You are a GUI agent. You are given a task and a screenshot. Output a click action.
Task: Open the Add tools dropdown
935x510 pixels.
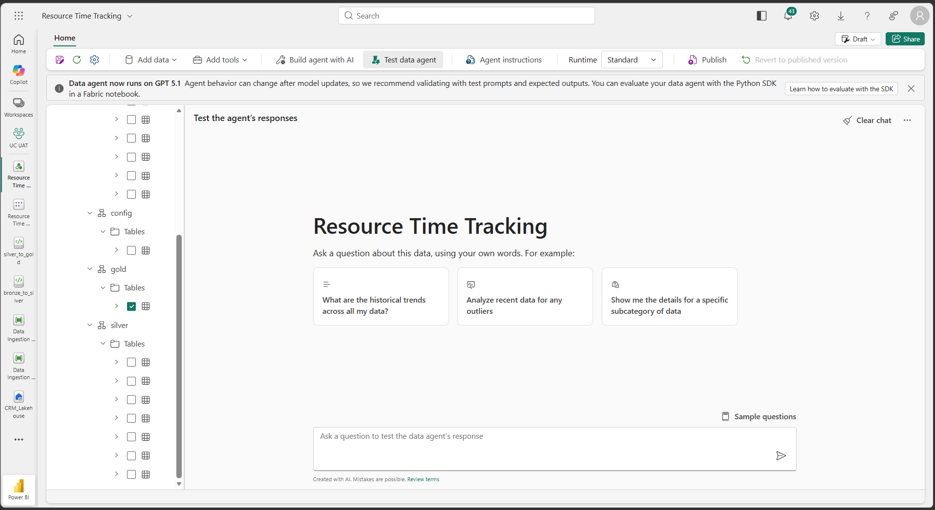(220, 60)
